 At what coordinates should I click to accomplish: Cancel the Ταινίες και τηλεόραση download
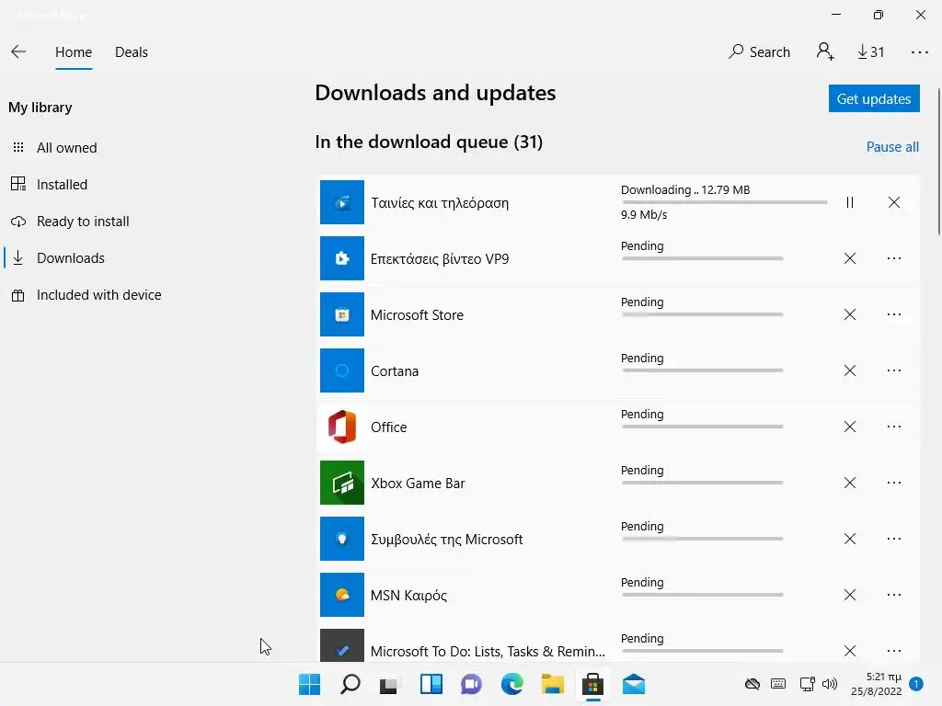tap(894, 202)
